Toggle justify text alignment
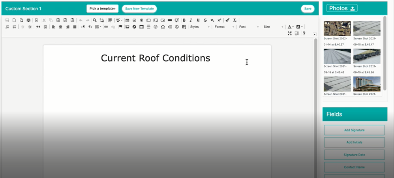 75,27
